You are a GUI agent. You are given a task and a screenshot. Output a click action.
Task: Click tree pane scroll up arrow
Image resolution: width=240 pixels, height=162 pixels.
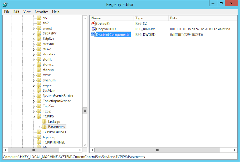(x=85, y=18)
